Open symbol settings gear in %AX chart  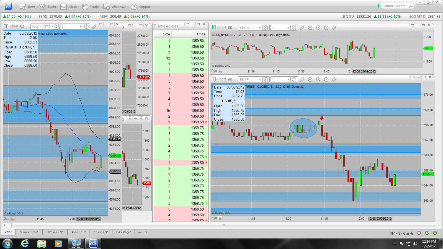[x=58, y=27]
